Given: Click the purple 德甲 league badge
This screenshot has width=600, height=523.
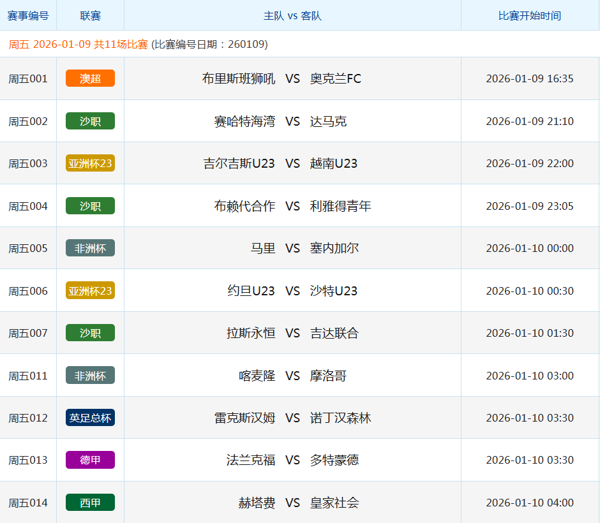Looking at the screenshot, I should coord(90,460).
